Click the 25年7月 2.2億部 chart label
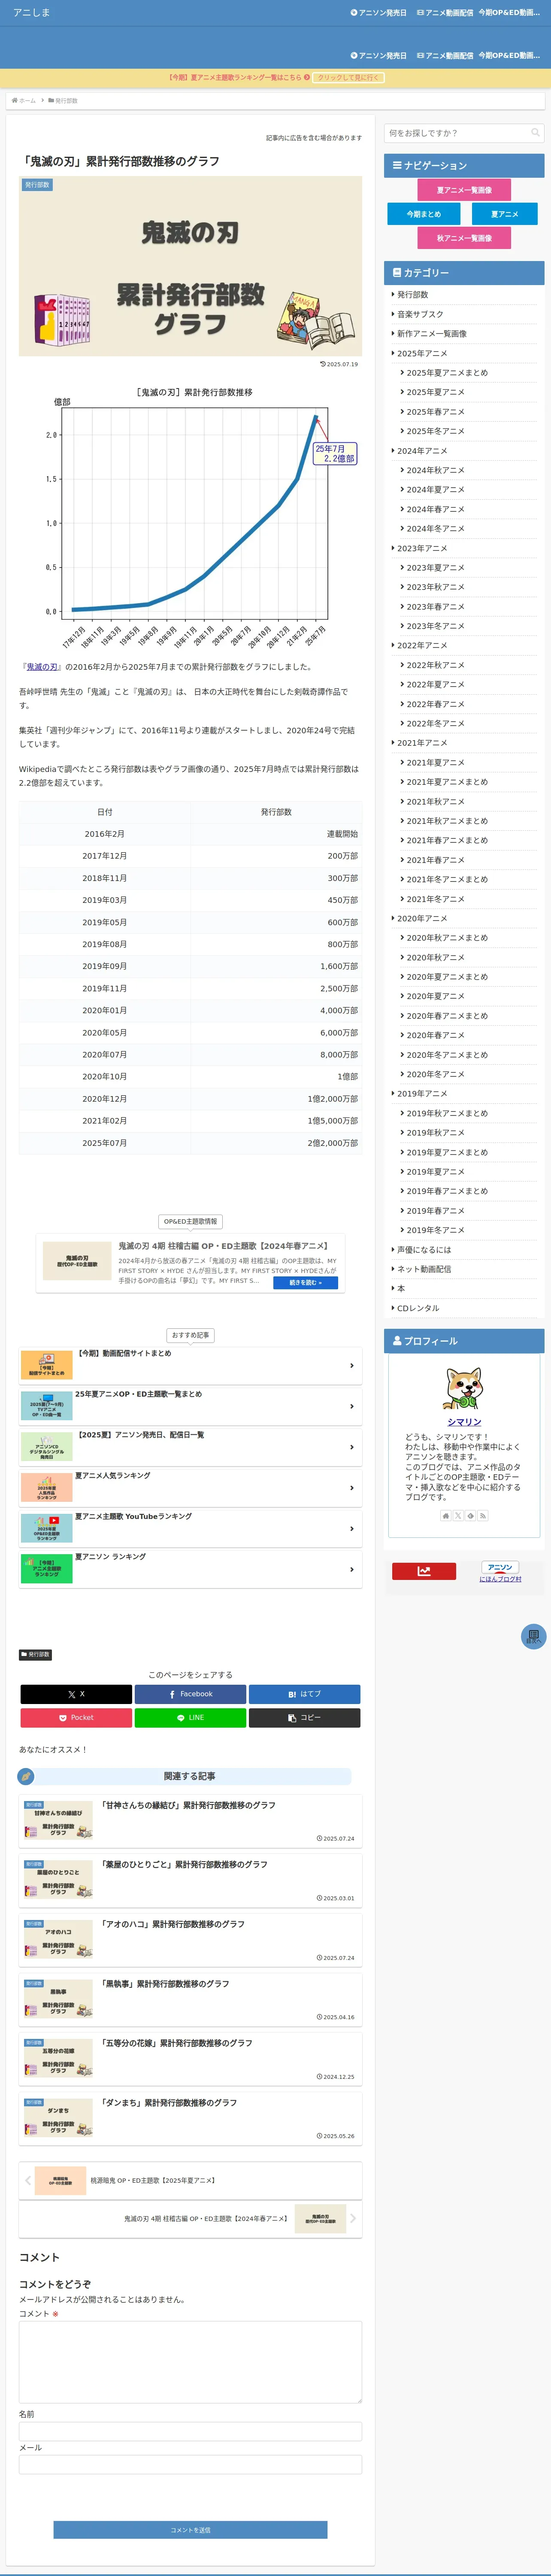Image resolution: width=551 pixels, height=2576 pixels. (x=335, y=453)
